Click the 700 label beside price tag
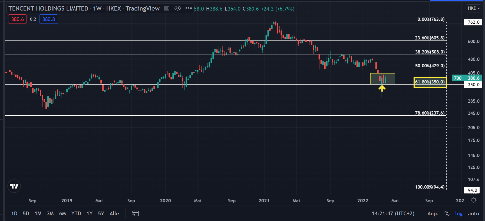This screenshot has width=485, height=221. pos(458,78)
